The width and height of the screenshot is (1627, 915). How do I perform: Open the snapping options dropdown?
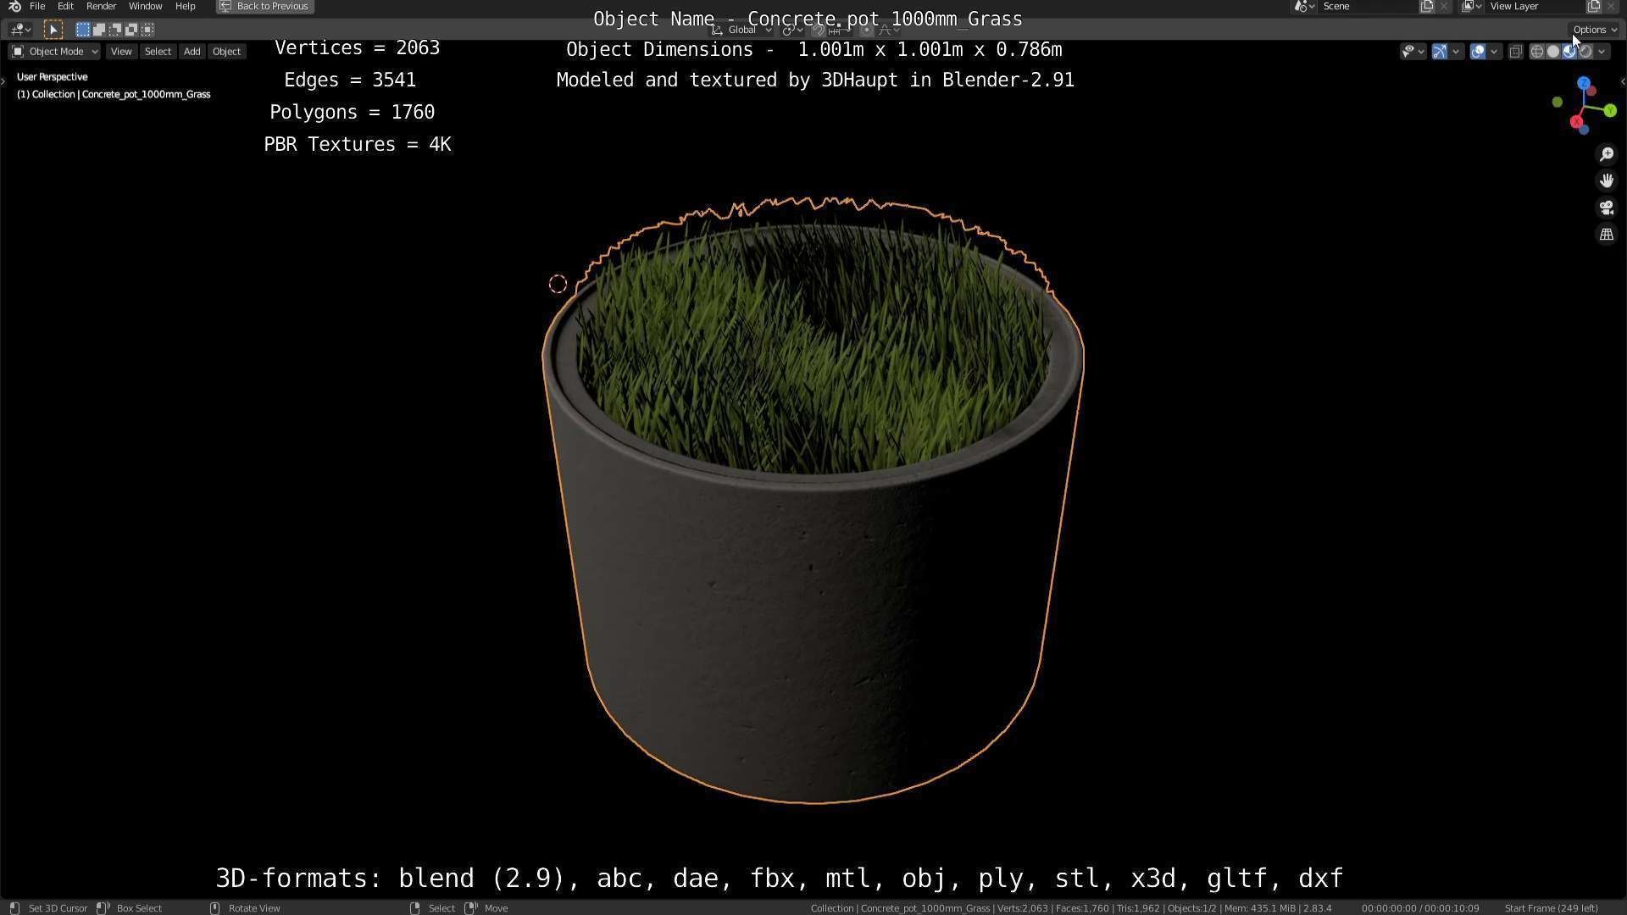pyautogui.click(x=840, y=30)
